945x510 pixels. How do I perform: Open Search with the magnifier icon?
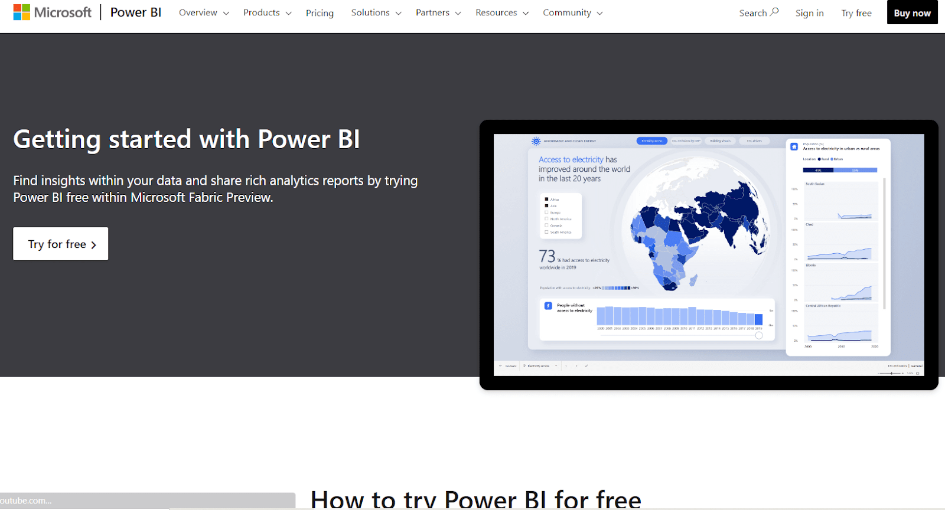[x=759, y=12]
